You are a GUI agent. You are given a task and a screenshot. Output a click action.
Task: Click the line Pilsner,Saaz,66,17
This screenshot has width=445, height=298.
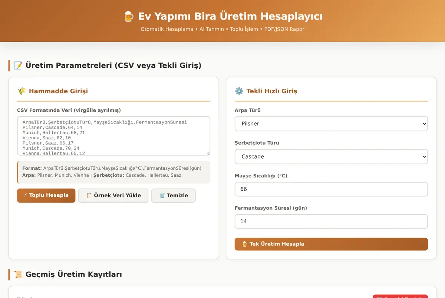[x=48, y=143]
